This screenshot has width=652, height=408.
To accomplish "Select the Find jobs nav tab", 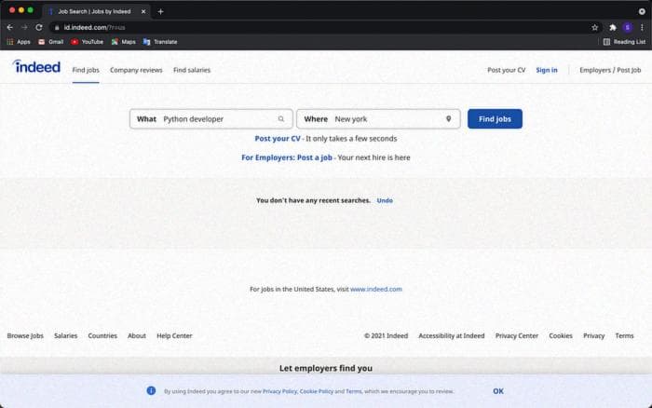I will [x=86, y=70].
